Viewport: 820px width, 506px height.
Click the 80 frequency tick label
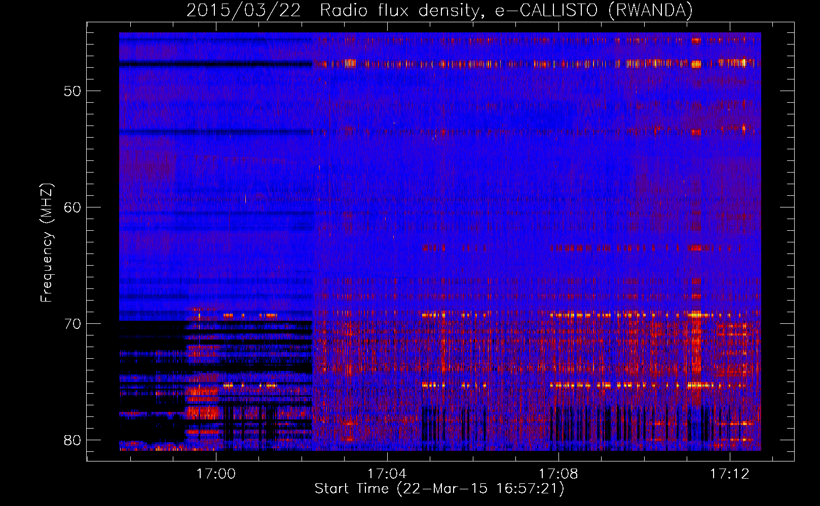[72, 440]
